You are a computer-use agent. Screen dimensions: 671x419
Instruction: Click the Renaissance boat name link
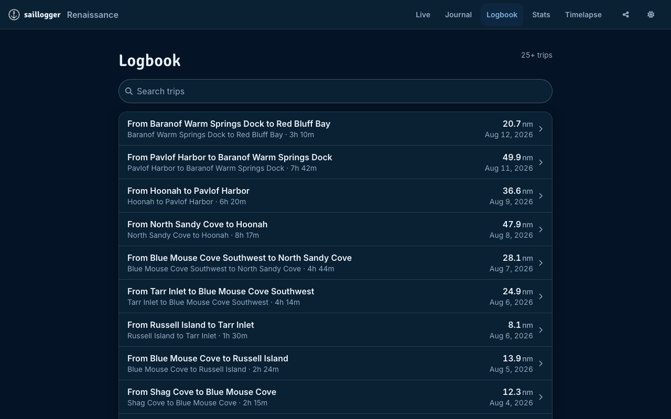pyautogui.click(x=93, y=15)
